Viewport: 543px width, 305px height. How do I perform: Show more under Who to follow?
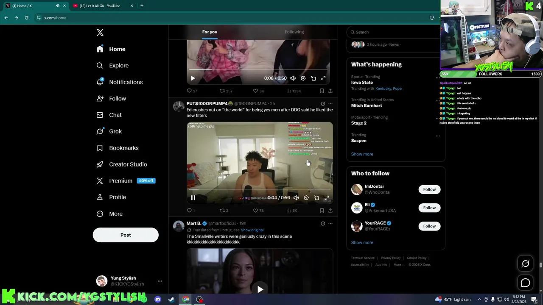(362, 243)
